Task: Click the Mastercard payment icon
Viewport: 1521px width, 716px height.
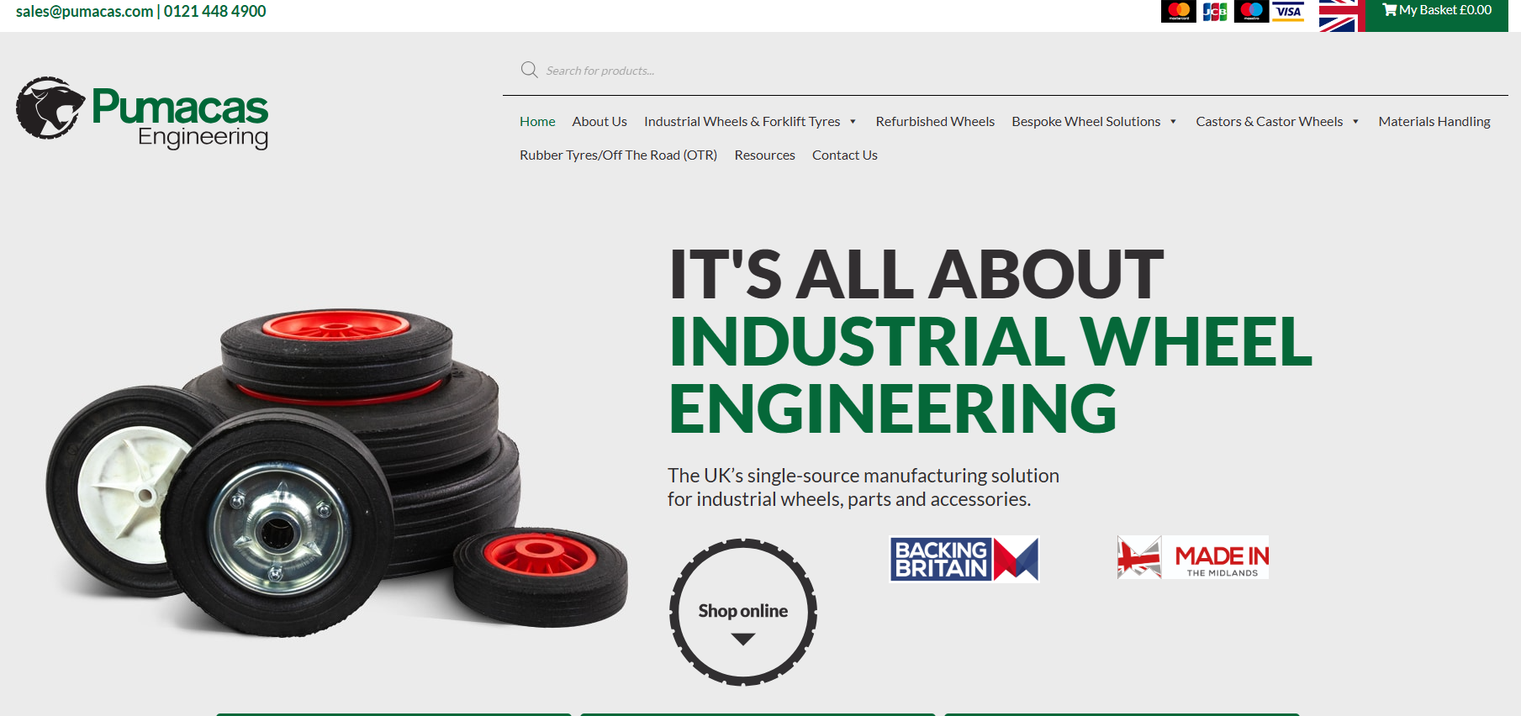Action: point(1178,11)
